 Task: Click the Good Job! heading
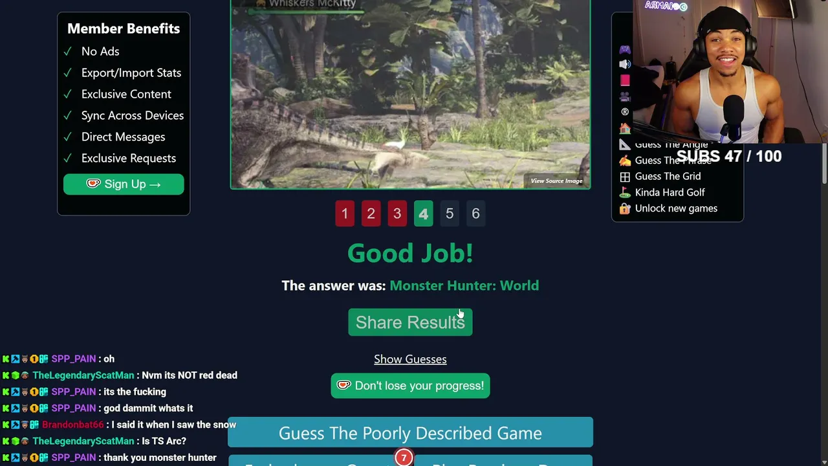click(x=410, y=253)
